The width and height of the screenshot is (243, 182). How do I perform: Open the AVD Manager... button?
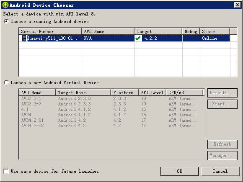(x=222, y=156)
